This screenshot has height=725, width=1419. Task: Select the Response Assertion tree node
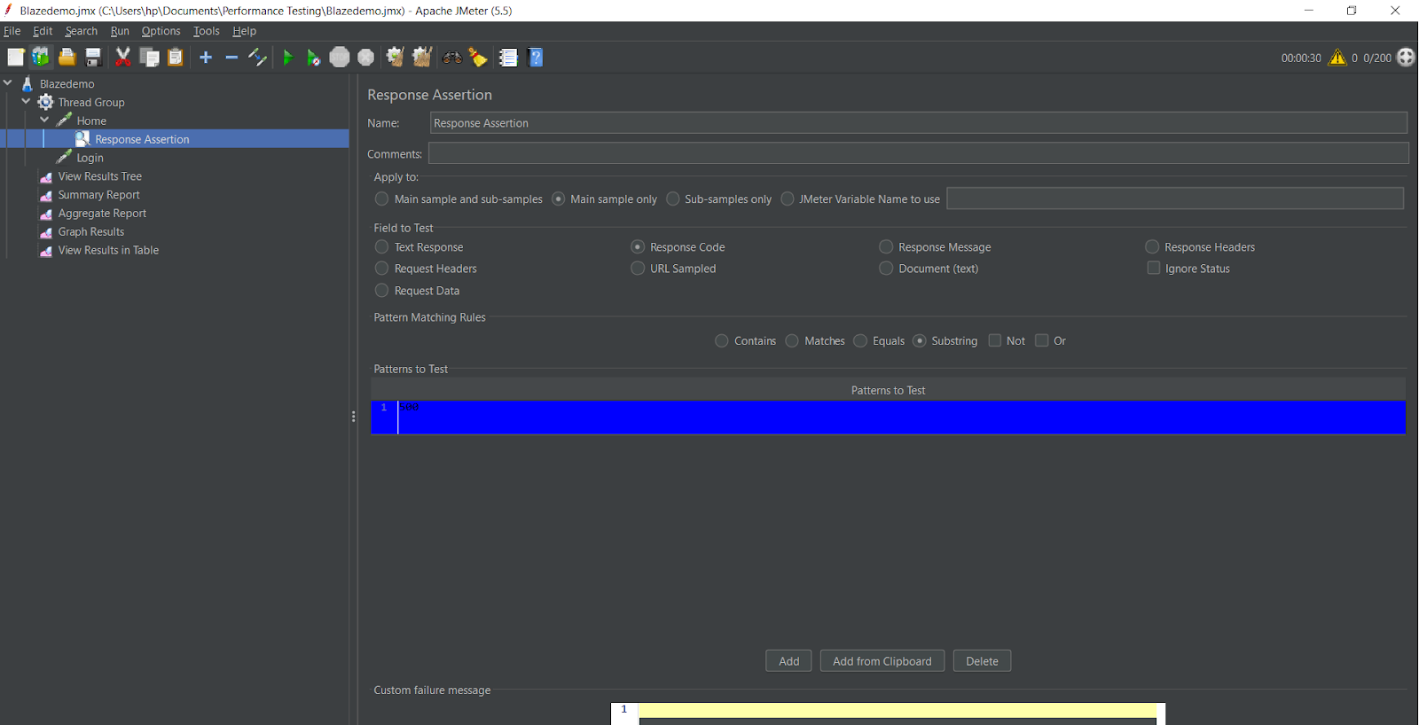pyautogui.click(x=142, y=139)
